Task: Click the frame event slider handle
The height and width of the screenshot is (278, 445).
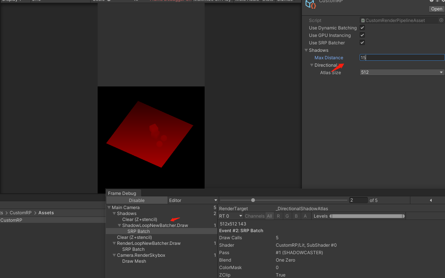Action: [253, 200]
